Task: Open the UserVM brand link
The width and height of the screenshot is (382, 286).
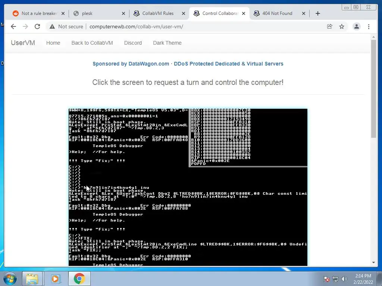Action: 23,43
